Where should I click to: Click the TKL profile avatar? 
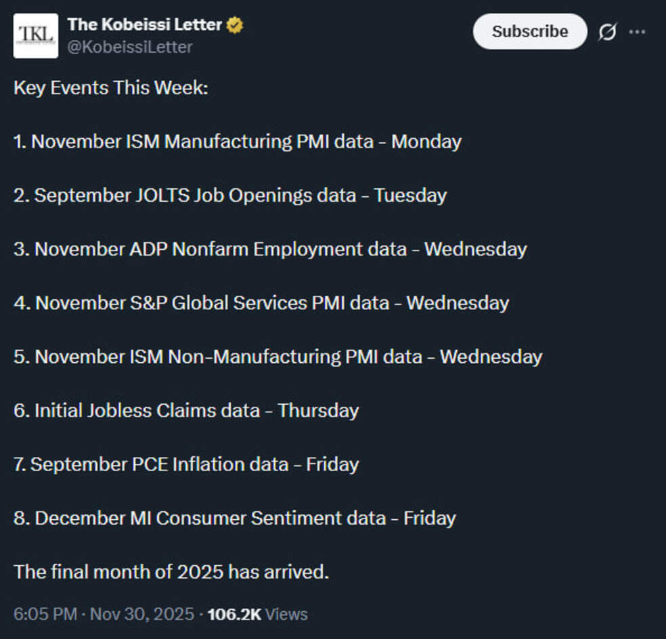pos(35,36)
